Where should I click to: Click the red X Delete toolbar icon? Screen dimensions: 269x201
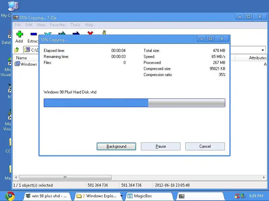tap(90, 33)
